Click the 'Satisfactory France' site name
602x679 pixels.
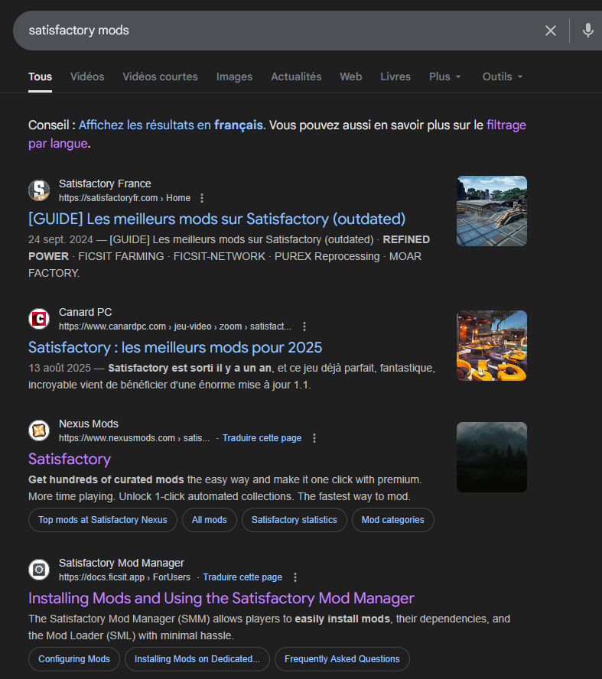pyautogui.click(x=105, y=184)
